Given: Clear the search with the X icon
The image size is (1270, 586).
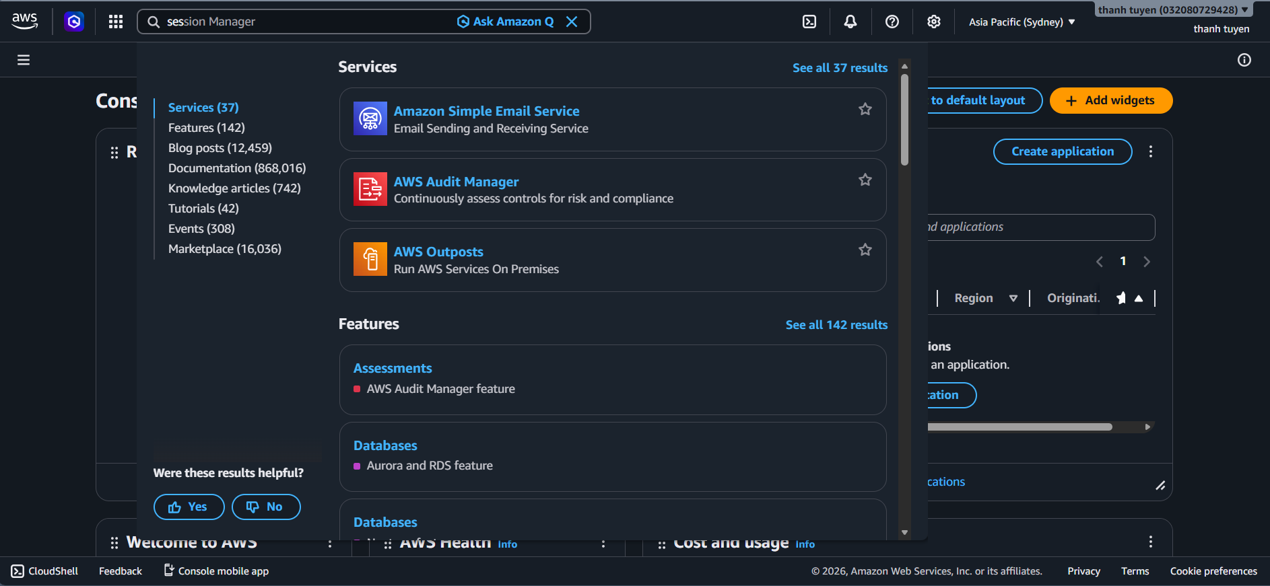Looking at the screenshot, I should [572, 22].
